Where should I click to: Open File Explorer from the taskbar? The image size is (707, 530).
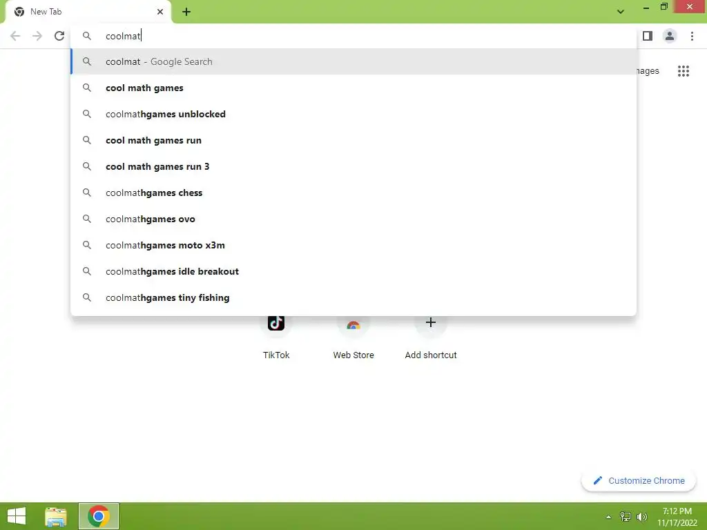tap(56, 516)
